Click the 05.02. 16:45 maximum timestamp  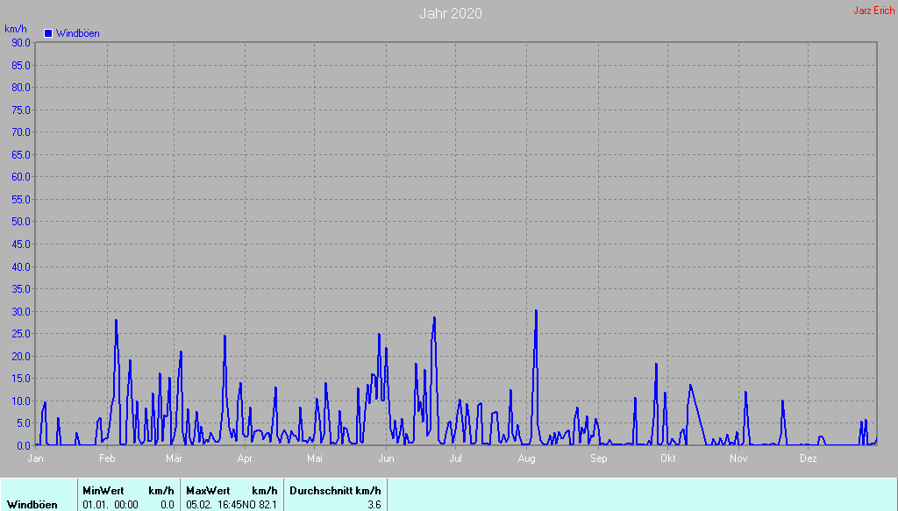[x=214, y=505]
